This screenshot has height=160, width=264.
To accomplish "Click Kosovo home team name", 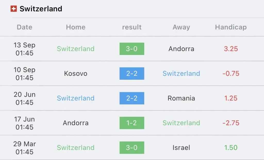I will (76, 74).
